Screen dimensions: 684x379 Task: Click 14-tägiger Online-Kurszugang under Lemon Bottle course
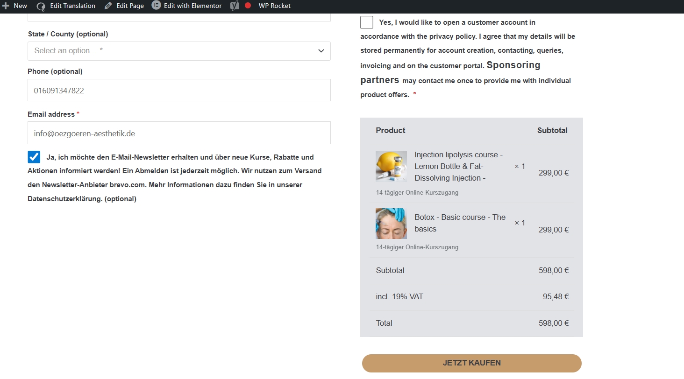click(x=417, y=192)
